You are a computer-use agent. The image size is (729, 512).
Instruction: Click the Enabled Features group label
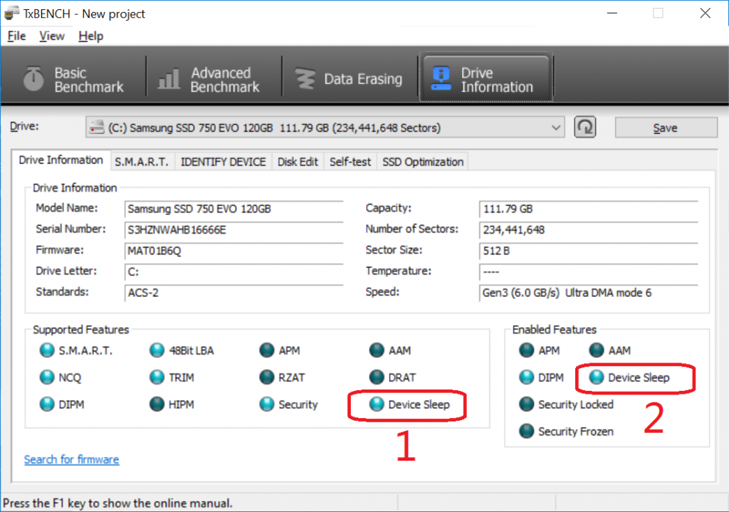[554, 330]
